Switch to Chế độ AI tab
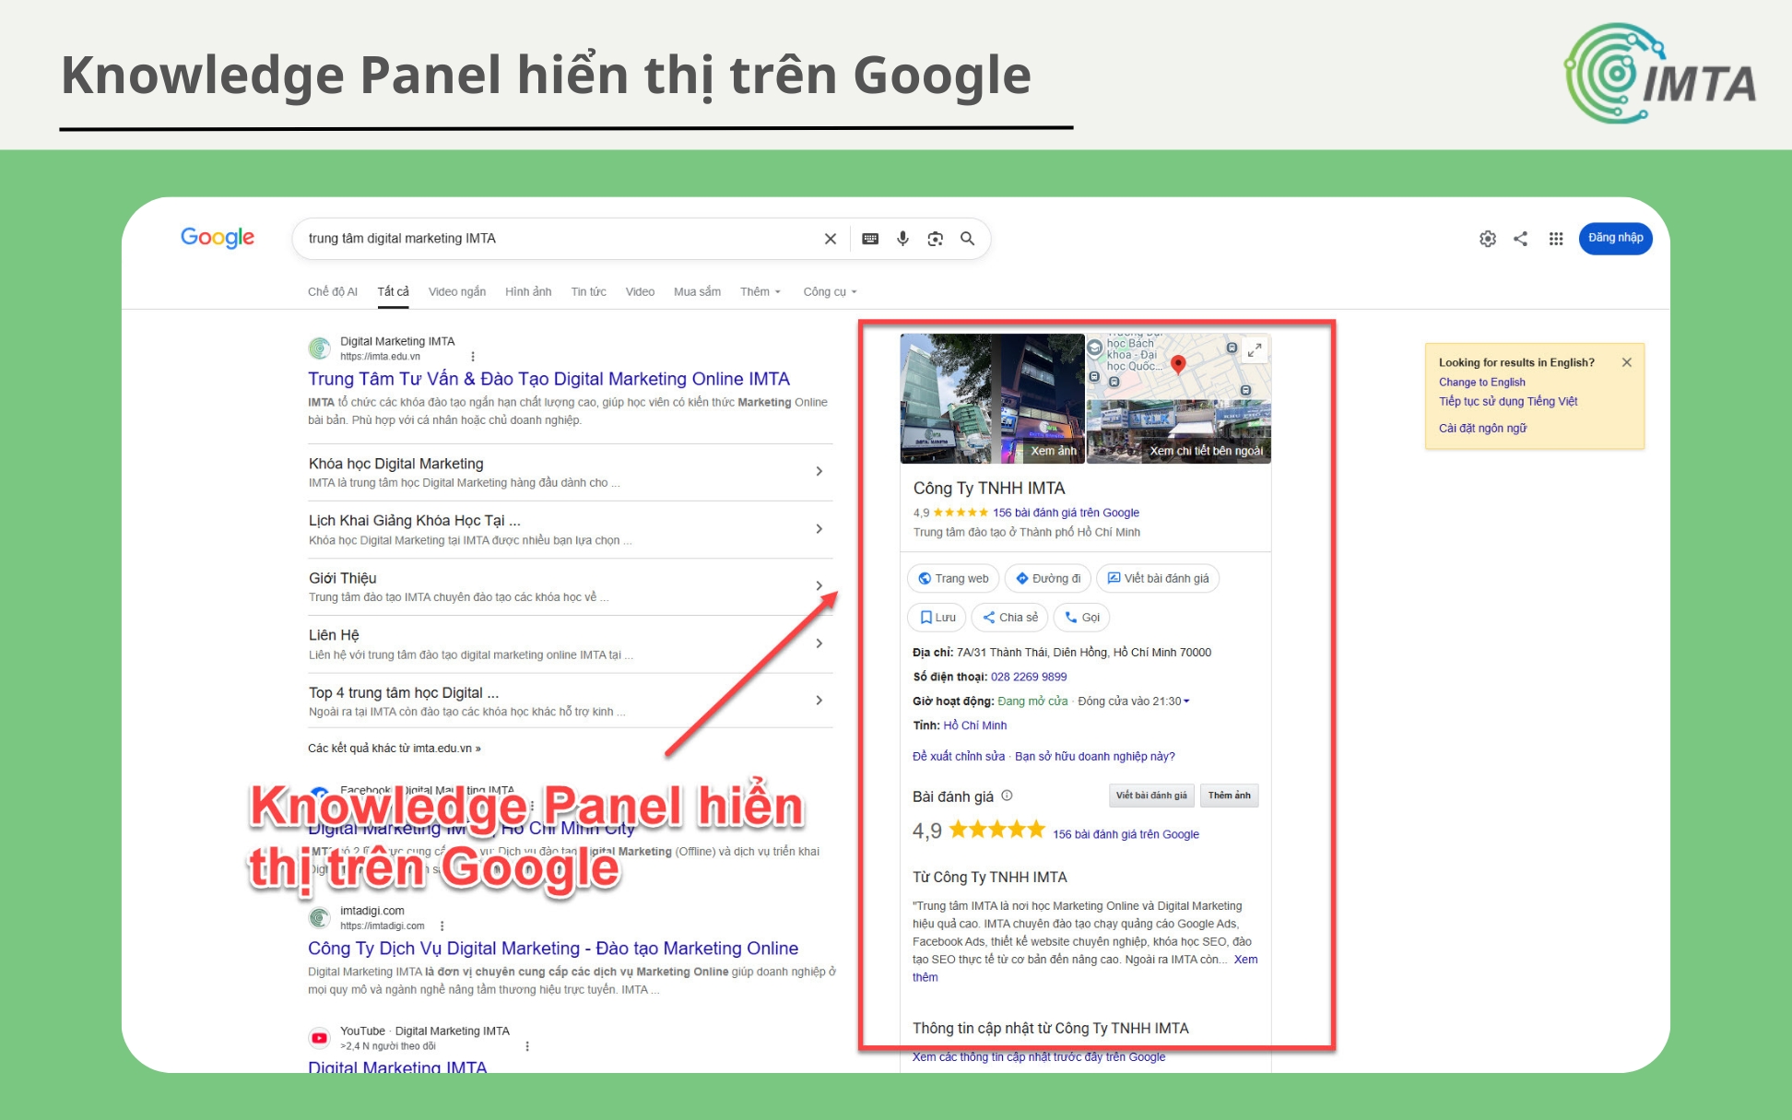Viewport: 1792px width, 1120px height. point(333,292)
